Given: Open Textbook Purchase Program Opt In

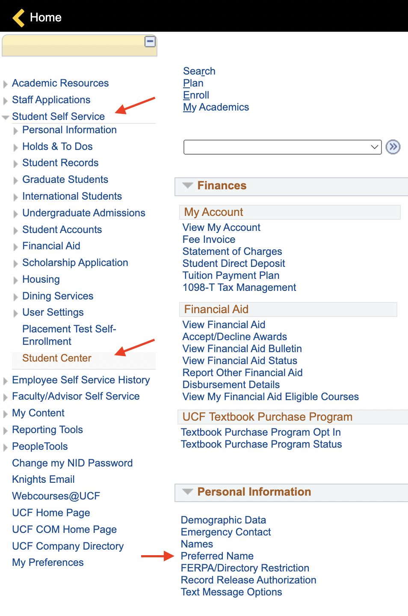Looking at the screenshot, I should pos(261,432).
